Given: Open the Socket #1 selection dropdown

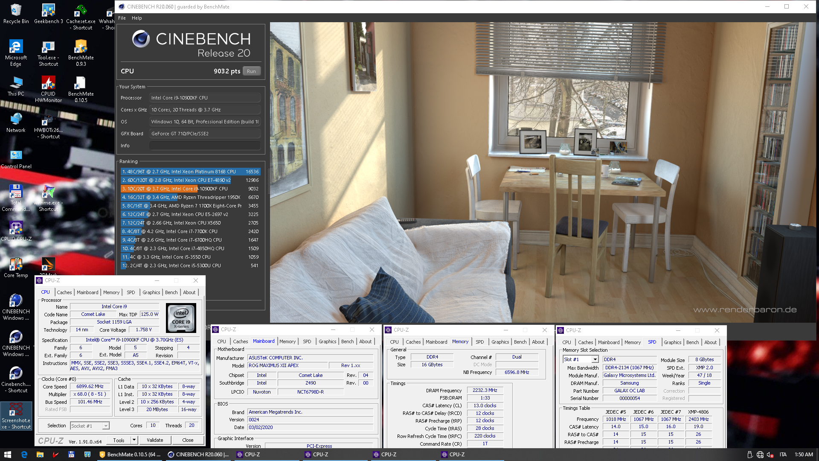Looking at the screenshot, I should click(90, 426).
